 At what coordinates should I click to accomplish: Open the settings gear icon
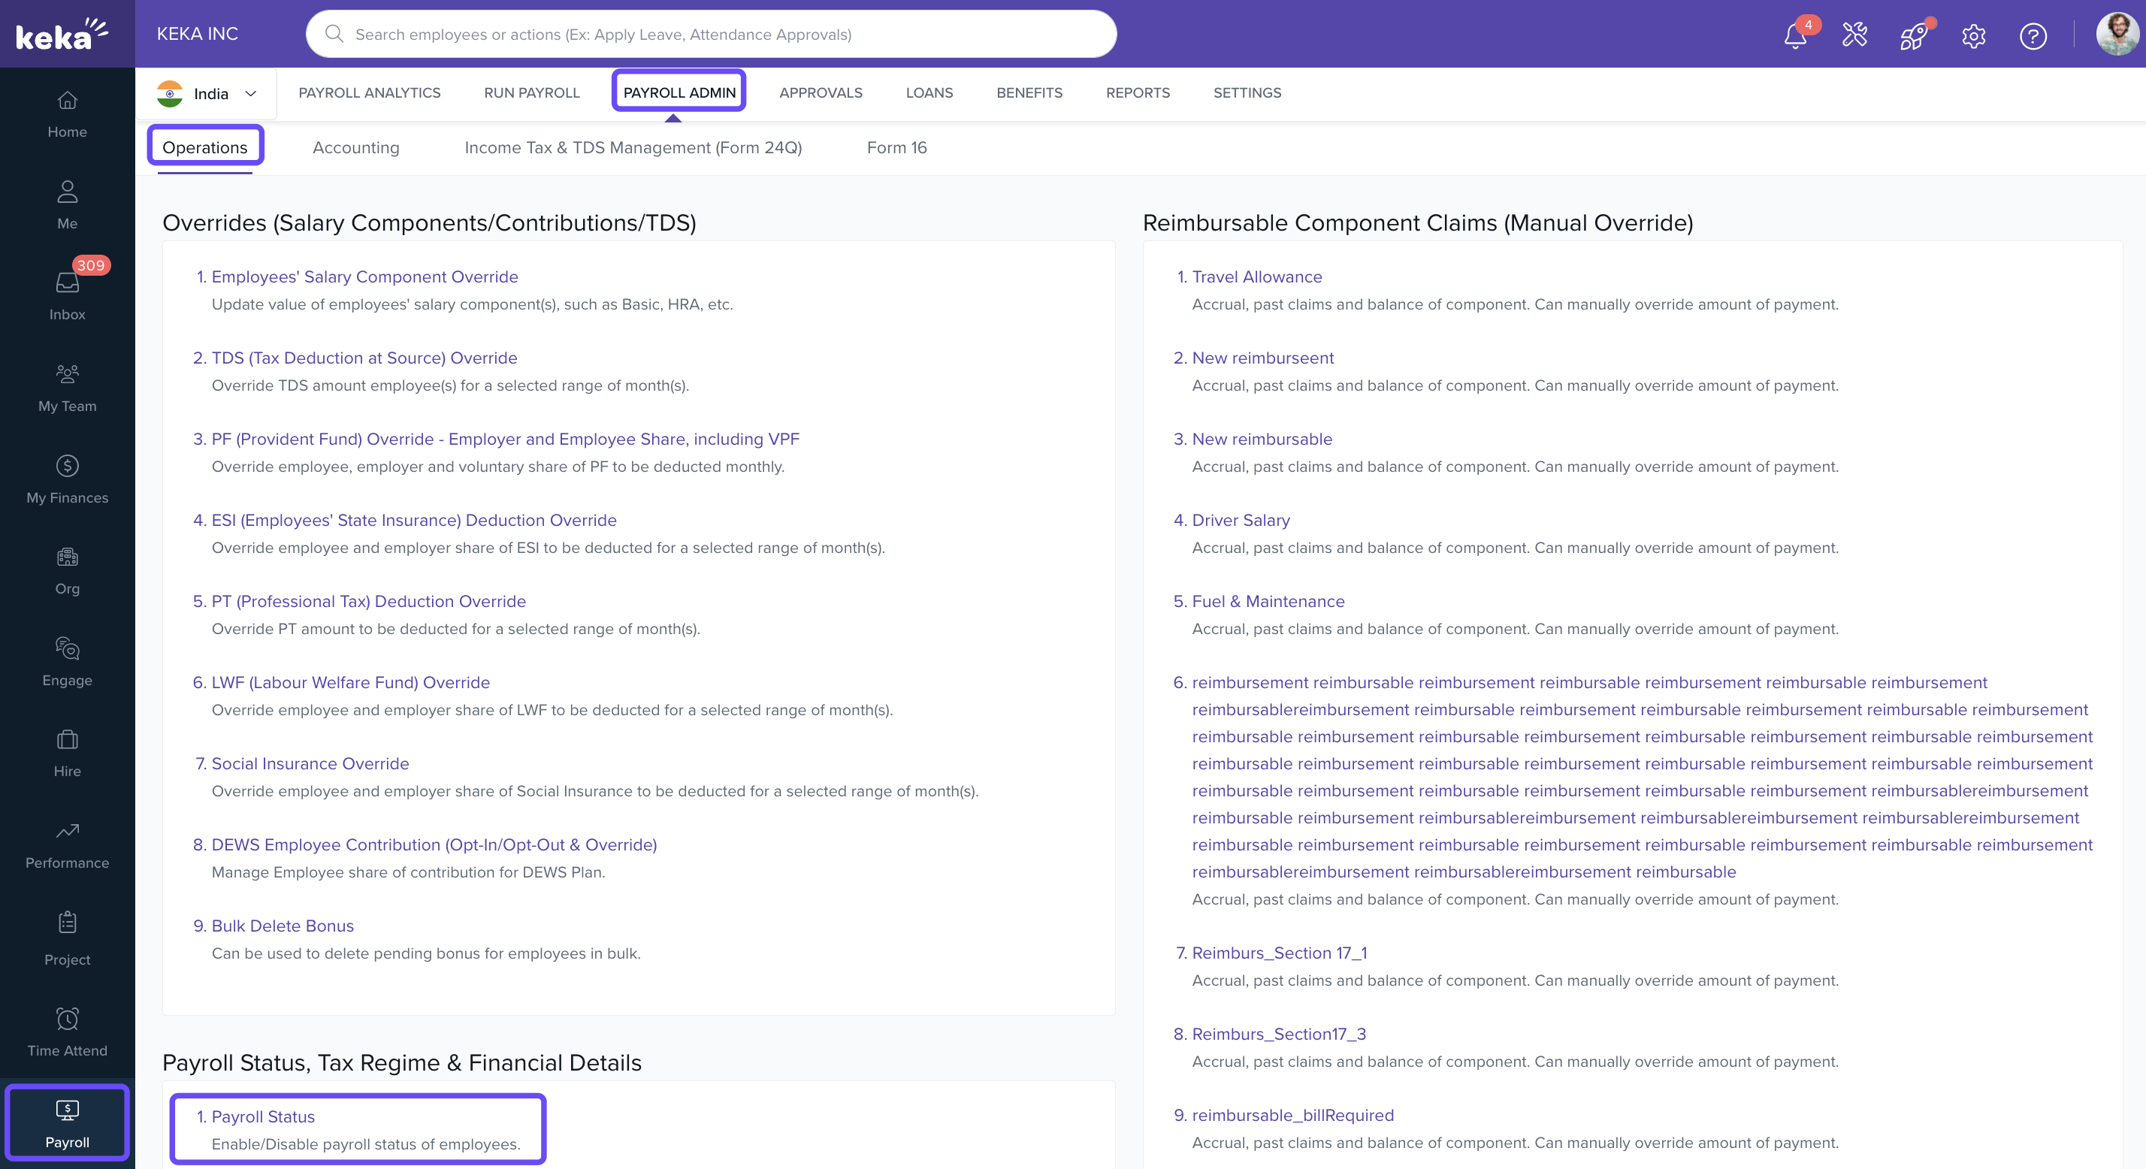pyautogui.click(x=1972, y=36)
